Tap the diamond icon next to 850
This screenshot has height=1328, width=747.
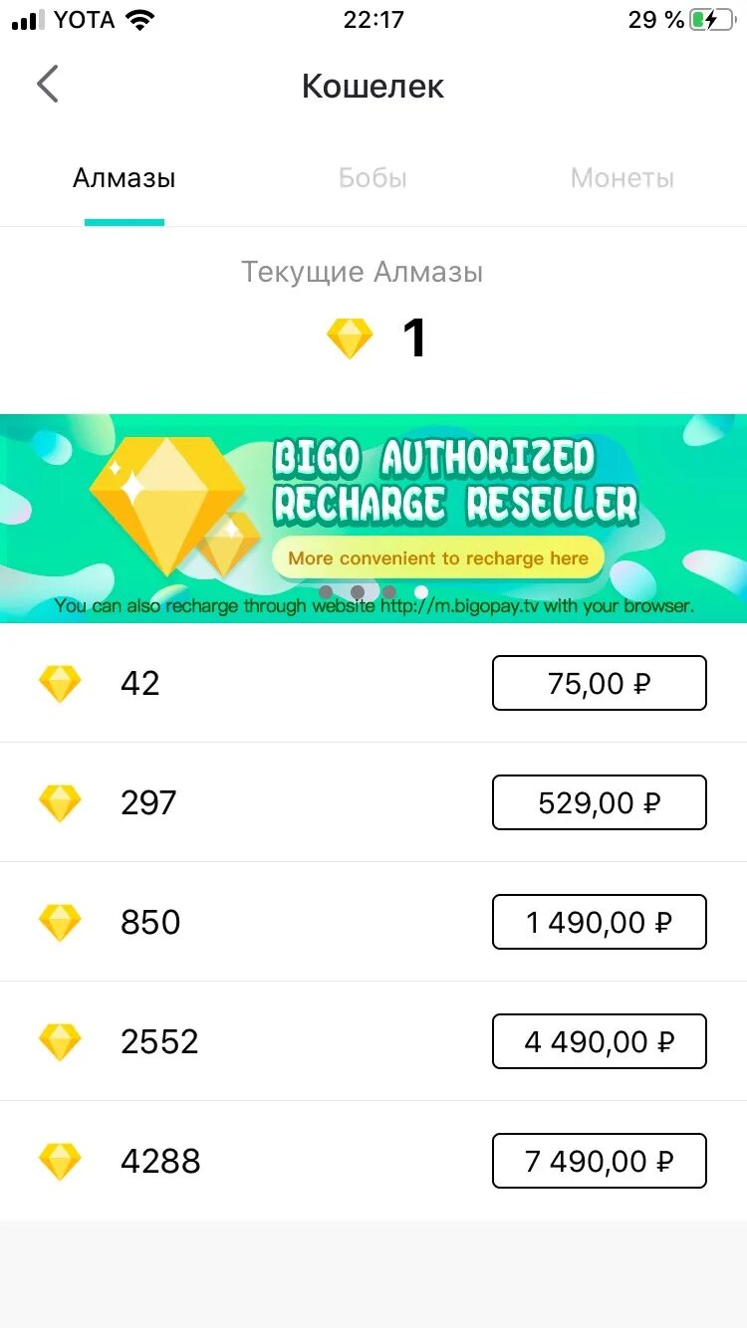tap(60, 923)
